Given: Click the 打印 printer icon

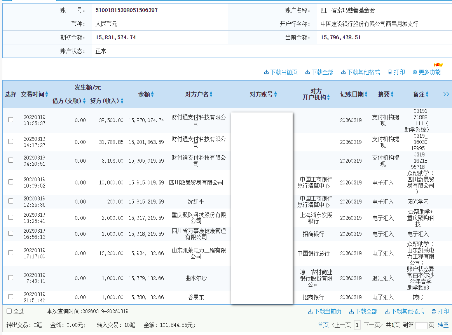Looking at the screenshot, I should 389,72.
